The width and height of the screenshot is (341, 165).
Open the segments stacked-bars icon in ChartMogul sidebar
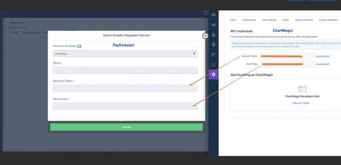coord(213,55)
